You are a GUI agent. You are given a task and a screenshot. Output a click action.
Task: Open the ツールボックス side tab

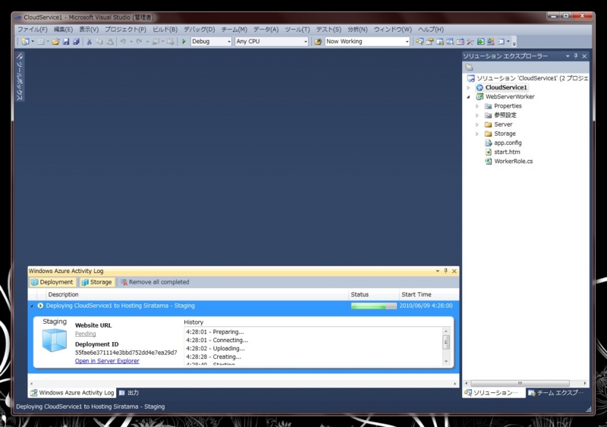pos(20,77)
